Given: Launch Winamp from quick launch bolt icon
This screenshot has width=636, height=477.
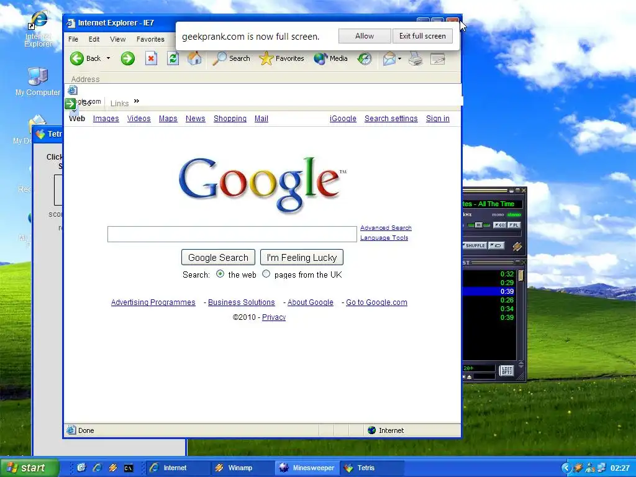Looking at the screenshot, I should (113, 468).
